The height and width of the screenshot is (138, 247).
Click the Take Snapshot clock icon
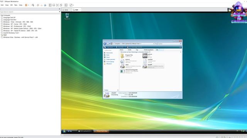coord(38,5)
